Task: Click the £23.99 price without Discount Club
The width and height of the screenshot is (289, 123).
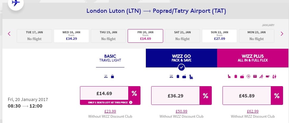Action: click(x=110, y=111)
